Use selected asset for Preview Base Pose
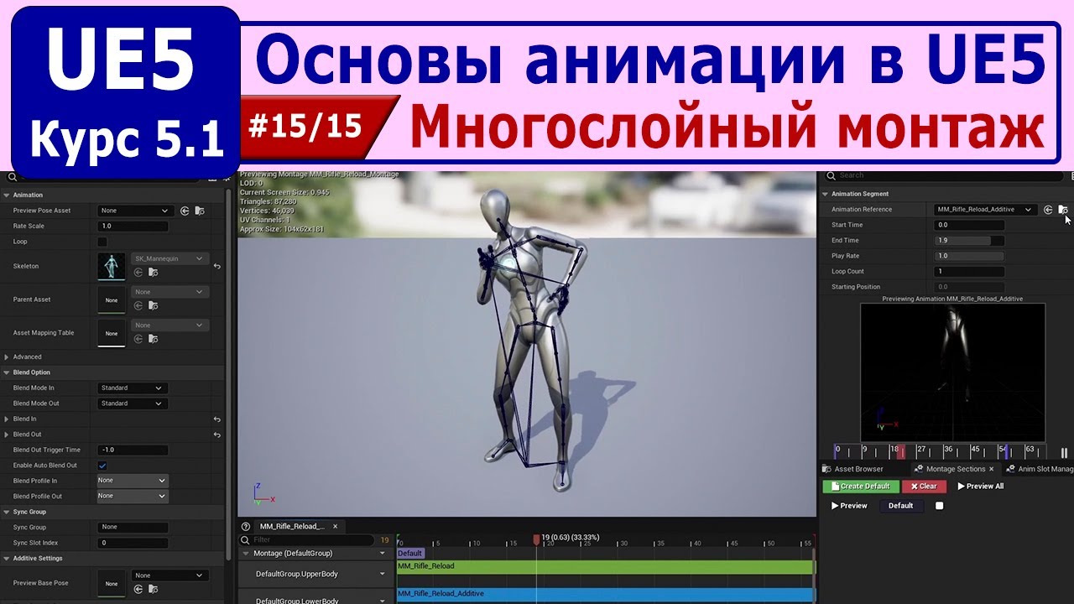1074x604 pixels. [138, 589]
